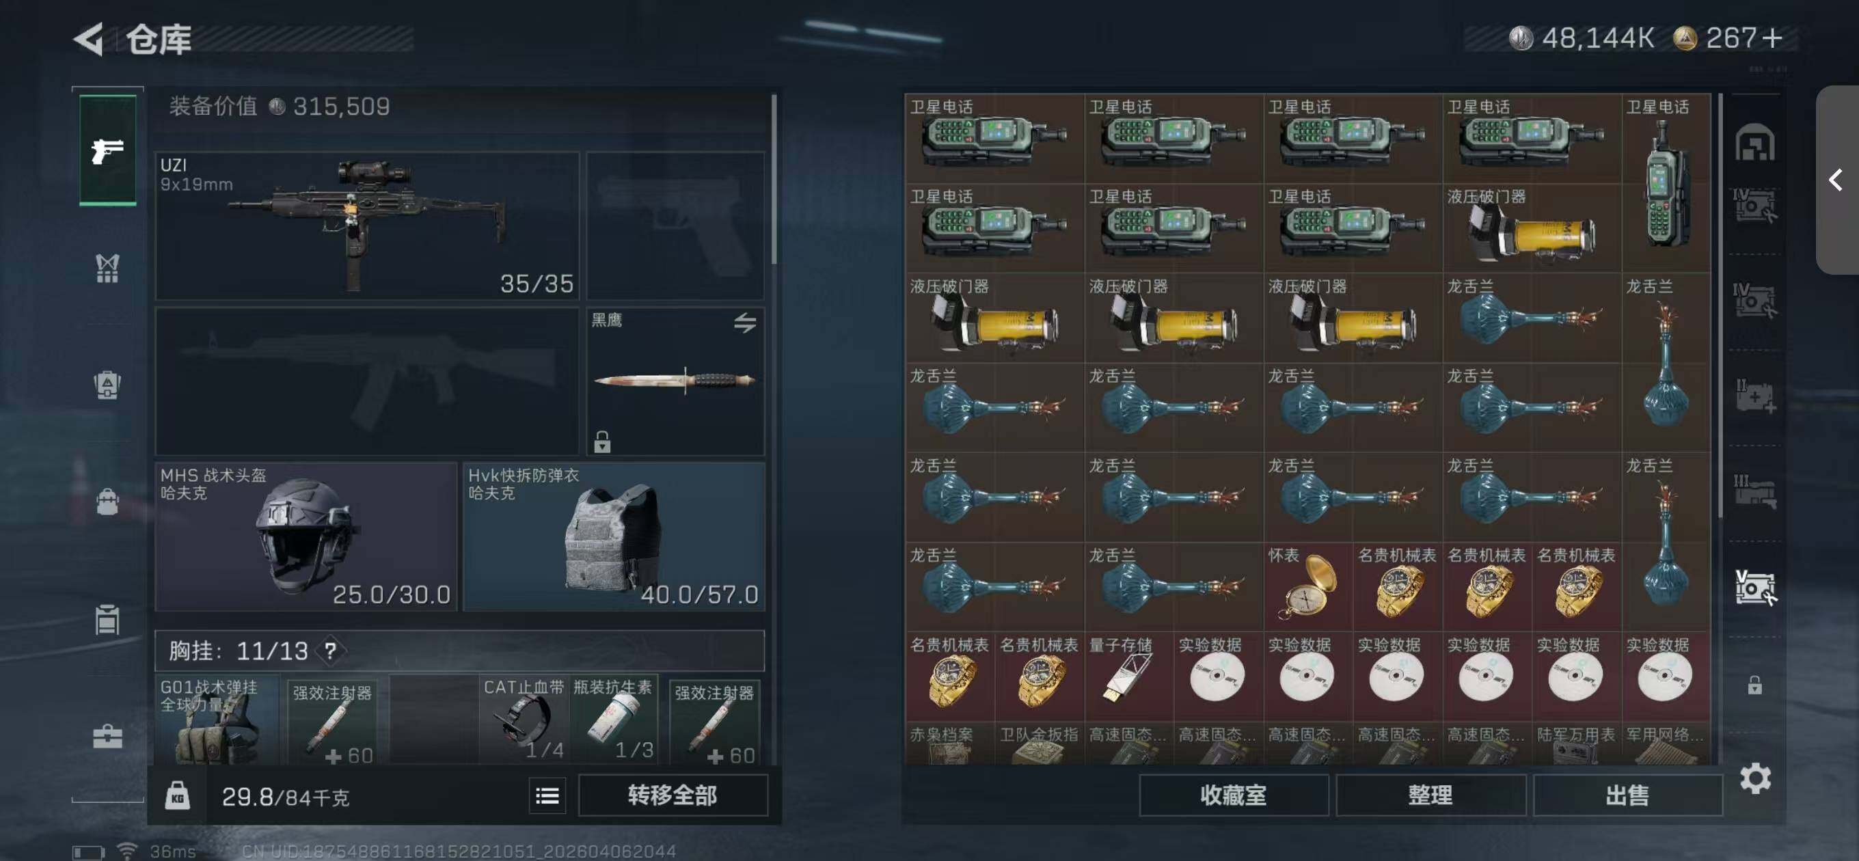Open the tactical vest sidebar category
The height and width of the screenshot is (861, 1859).
(107, 268)
